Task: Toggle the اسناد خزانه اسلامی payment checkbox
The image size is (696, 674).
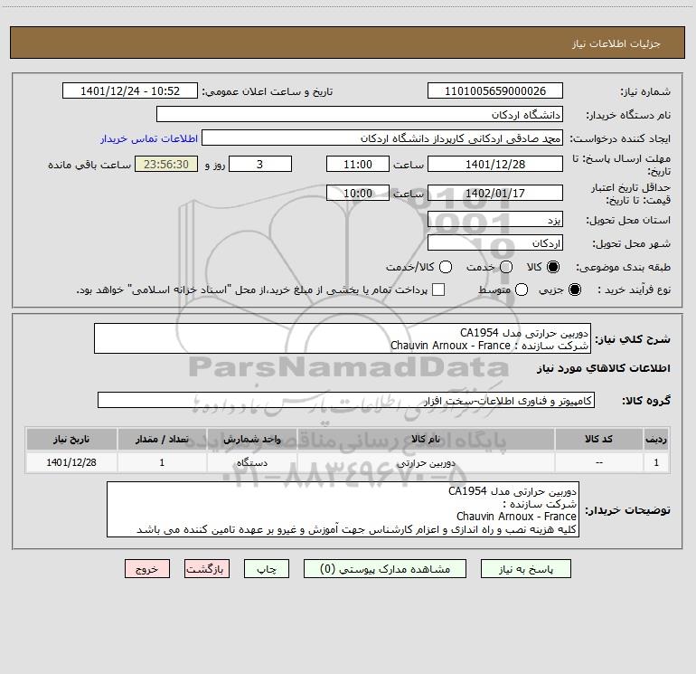Action: point(438,290)
